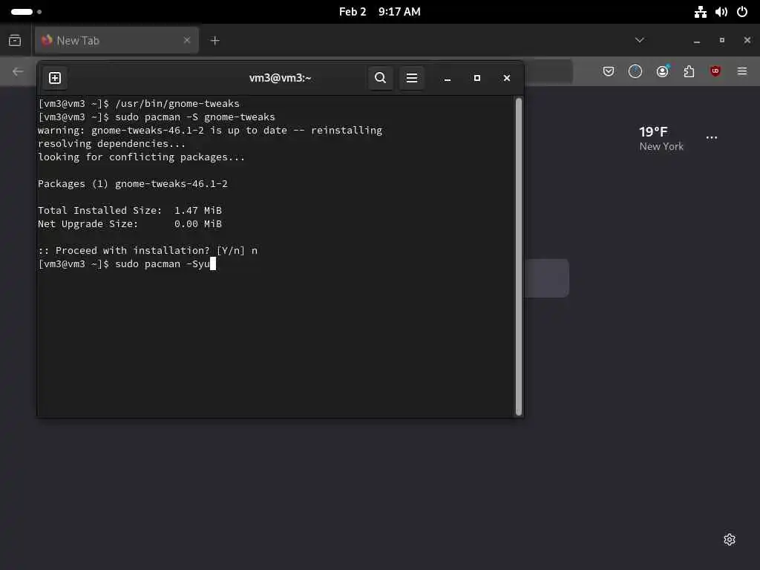Click the /usr/bin/gnome-tweaks command line

[x=139, y=104]
